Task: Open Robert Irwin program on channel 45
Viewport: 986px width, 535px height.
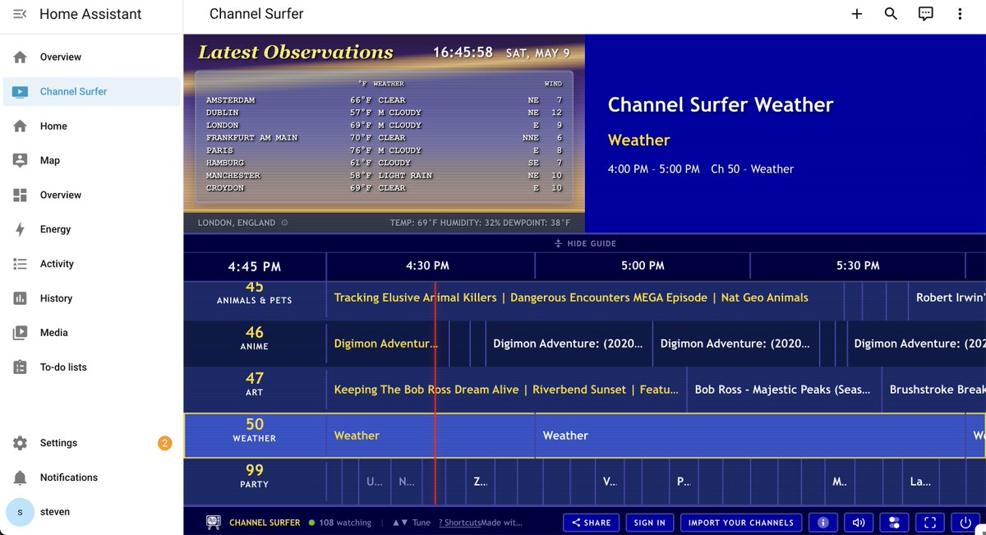Action: coord(947,297)
